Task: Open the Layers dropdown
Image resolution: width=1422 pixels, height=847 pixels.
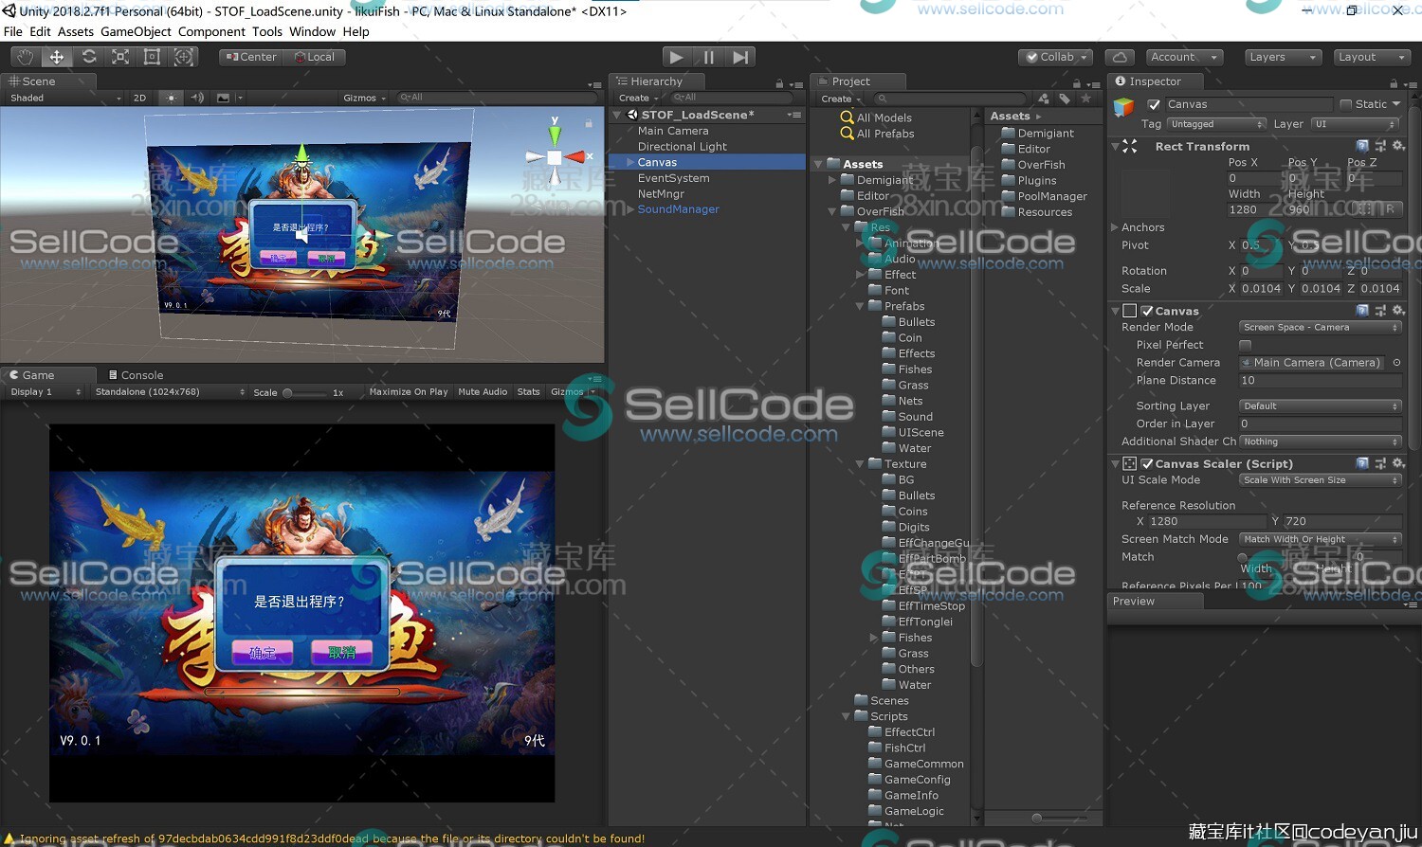Action: coord(1282,57)
